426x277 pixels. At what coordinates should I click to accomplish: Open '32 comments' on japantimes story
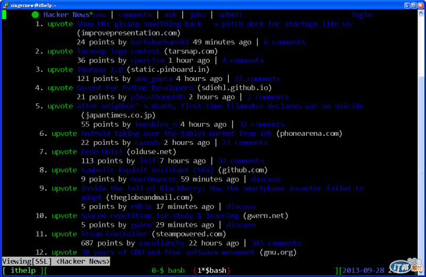point(261,125)
